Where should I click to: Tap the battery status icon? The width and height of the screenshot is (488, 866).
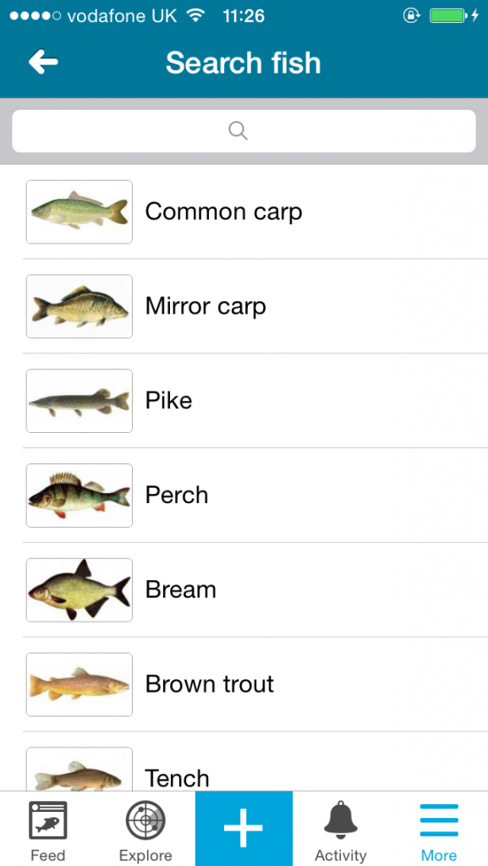[448, 16]
